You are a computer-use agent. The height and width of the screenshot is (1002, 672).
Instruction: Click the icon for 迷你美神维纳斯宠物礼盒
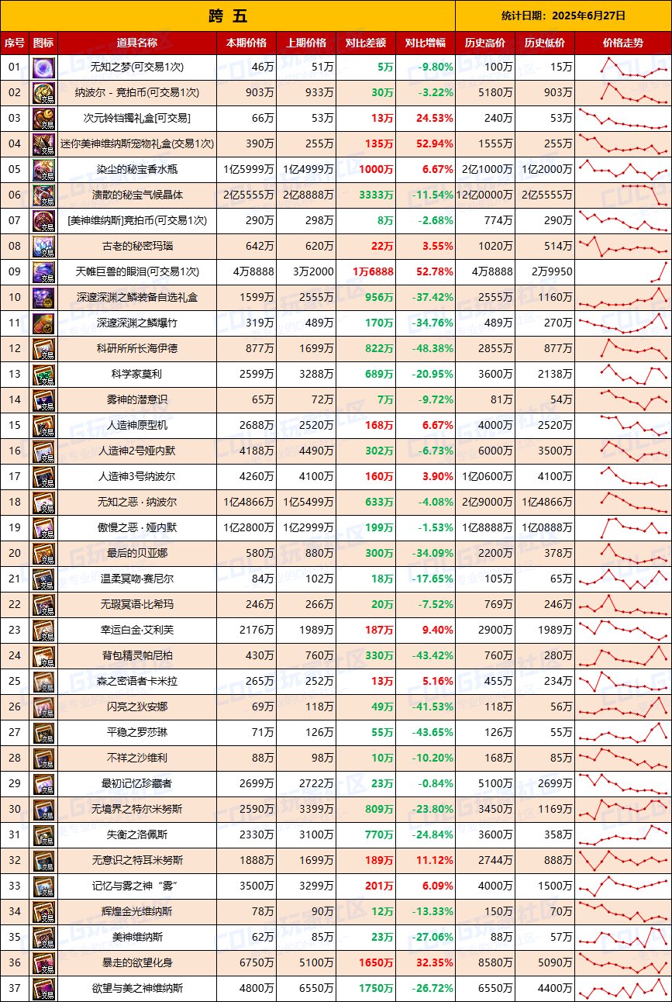pos(43,144)
